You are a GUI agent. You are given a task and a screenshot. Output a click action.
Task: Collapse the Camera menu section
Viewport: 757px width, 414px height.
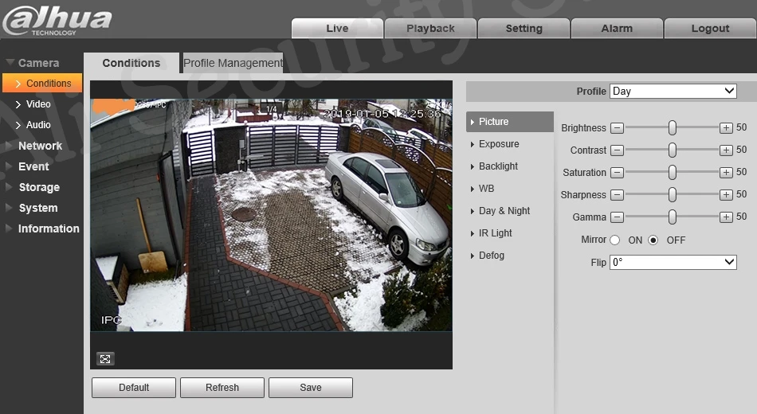(32, 63)
